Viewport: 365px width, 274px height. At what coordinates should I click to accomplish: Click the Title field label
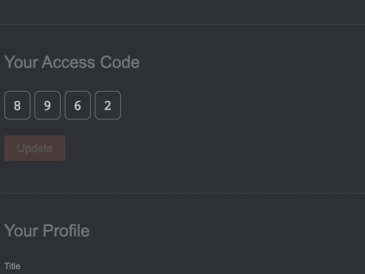click(12, 266)
